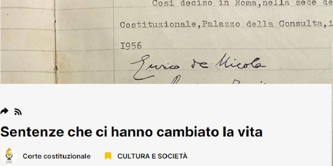This screenshot has width=333, height=166.
Task: Open the RSS feed icon
Action: point(18,112)
